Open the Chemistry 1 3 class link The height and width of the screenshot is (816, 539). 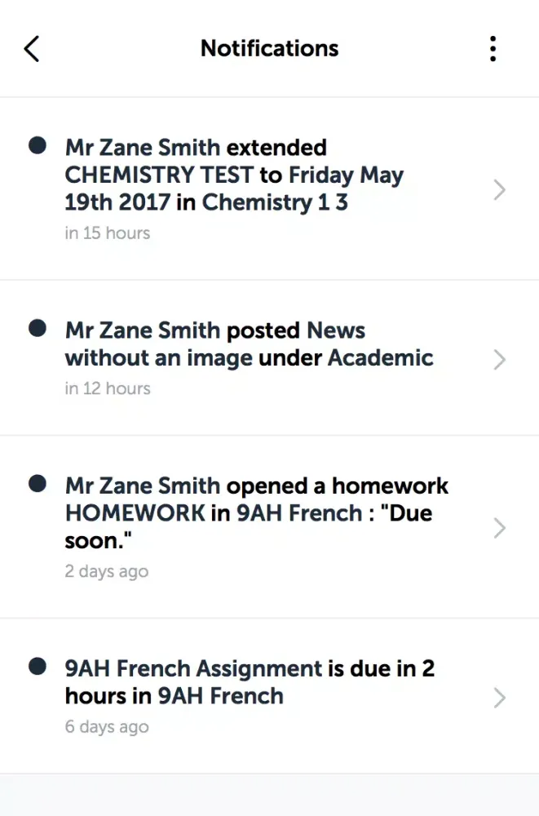pos(275,203)
